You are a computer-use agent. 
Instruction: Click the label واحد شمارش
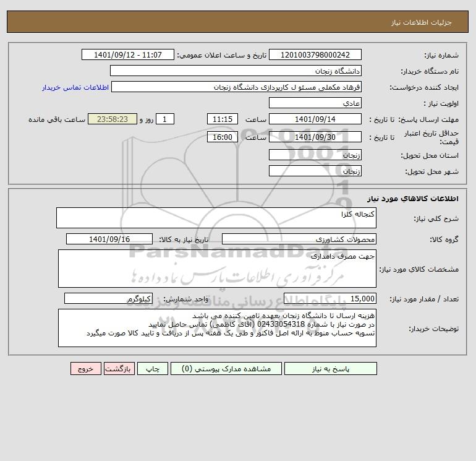186,299
